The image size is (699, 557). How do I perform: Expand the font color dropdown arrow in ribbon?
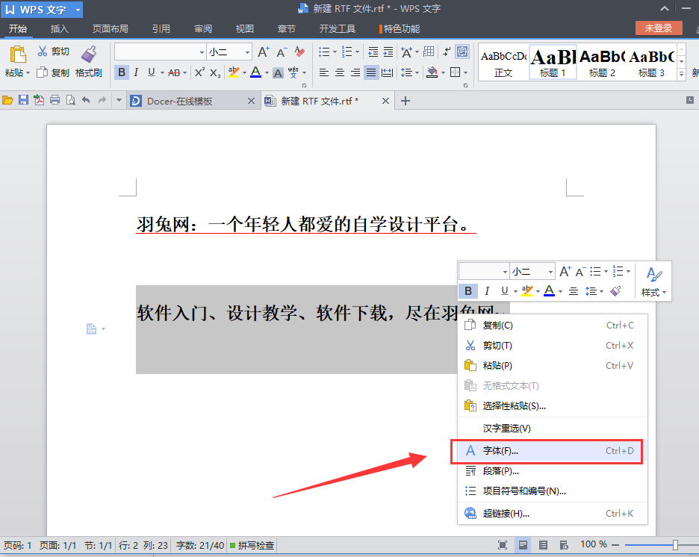pyautogui.click(x=267, y=72)
